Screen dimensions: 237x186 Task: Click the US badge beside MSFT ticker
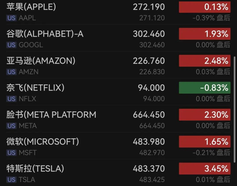[x=11, y=153]
